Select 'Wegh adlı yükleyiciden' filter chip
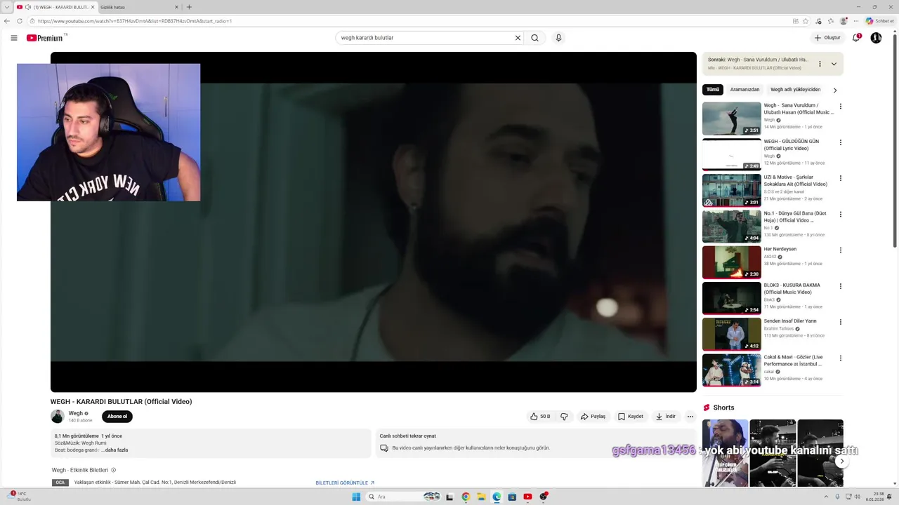The width and height of the screenshot is (899, 505). [795, 90]
